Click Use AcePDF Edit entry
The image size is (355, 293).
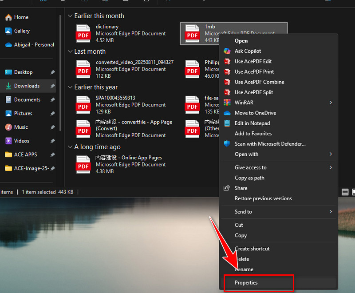279,61
